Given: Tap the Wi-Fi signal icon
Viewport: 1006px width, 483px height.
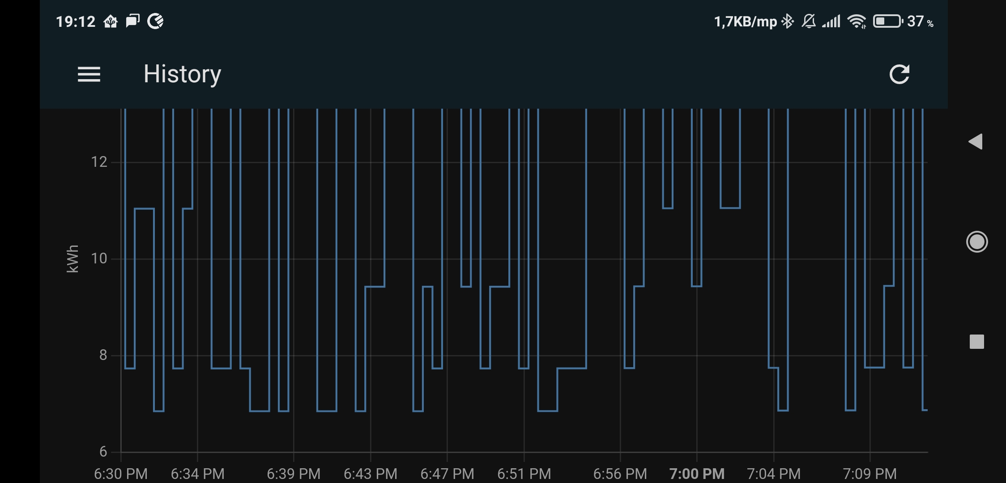Looking at the screenshot, I should click(x=857, y=21).
